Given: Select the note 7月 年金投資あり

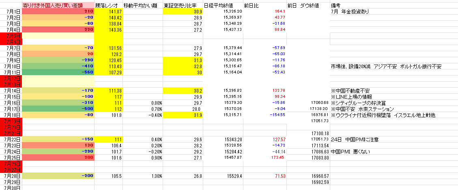Looking at the screenshot, I should pos(350,12).
